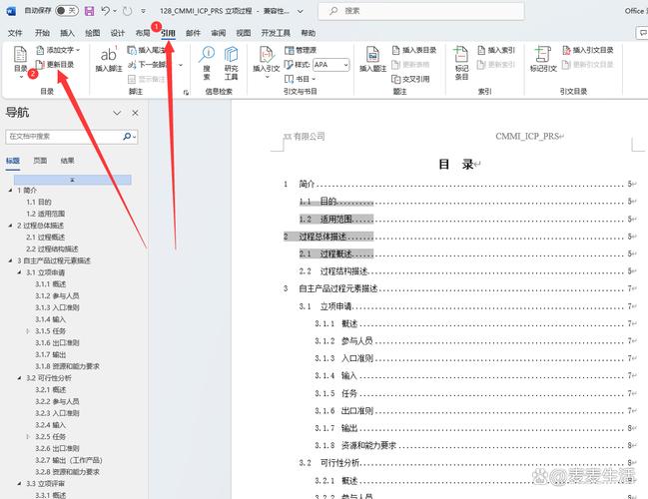This screenshot has height=499, width=648.
Task: Open the 搜索 tool in 信息检索 group
Action: click(207, 62)
